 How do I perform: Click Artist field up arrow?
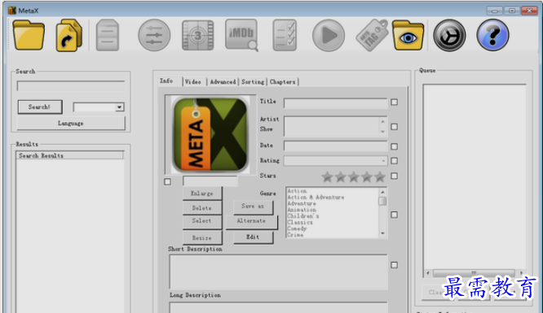pos(382,122)
